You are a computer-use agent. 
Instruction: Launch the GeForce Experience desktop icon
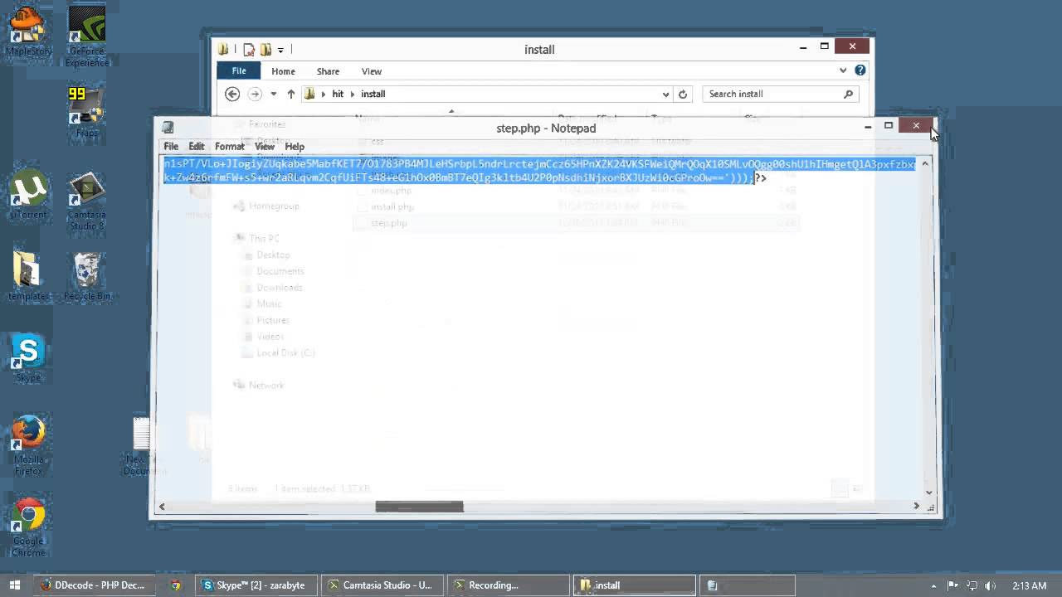pos(86,36)
